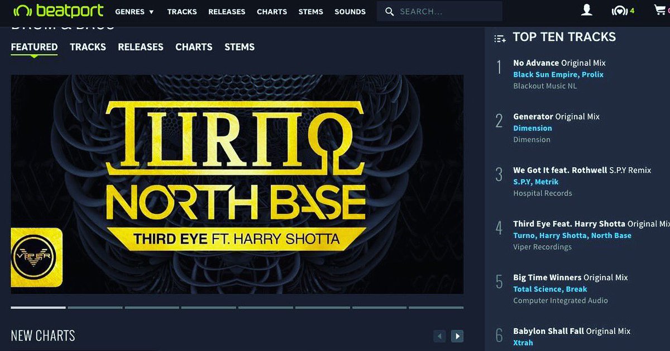Open artist S.P.Y
This screenshot has height=351, width=670.
click(522, 182)
